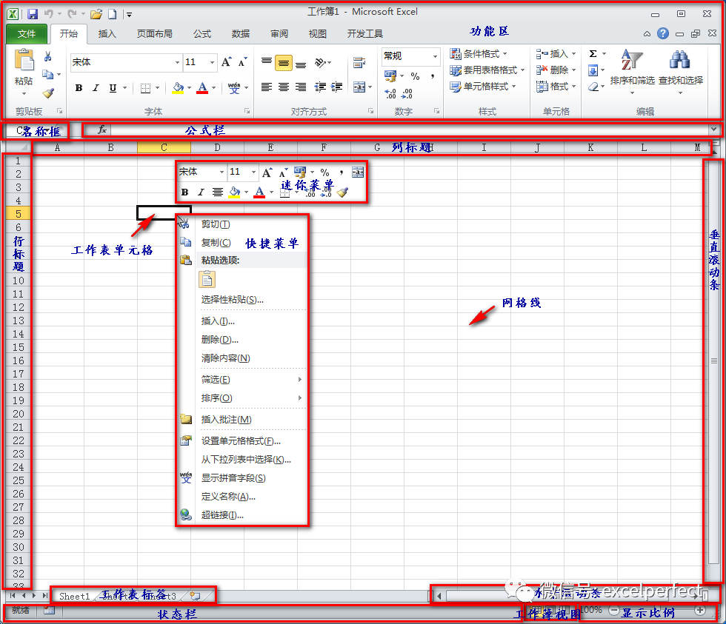Switch to the 页面布局 ribbon tab

(154, 34)
